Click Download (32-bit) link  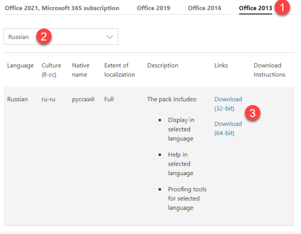pos(228,104)
